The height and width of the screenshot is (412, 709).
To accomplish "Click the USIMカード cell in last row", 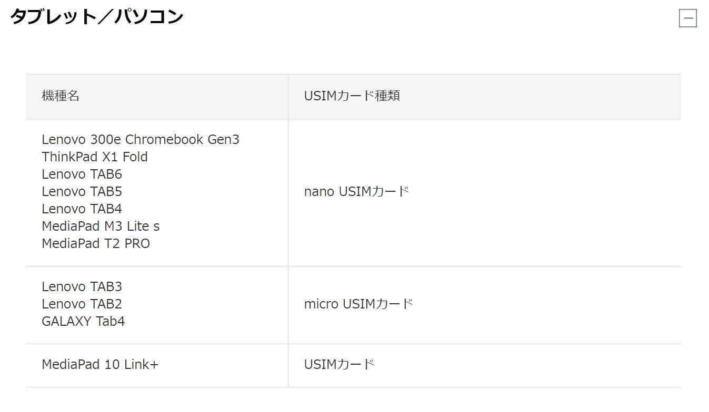I will coord(339,364).
